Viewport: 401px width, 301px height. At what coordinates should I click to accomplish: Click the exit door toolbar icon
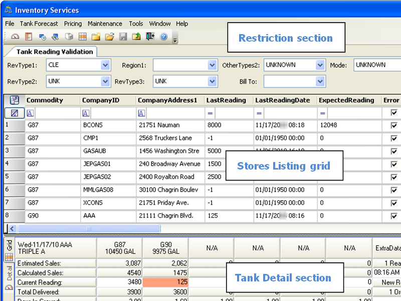[x=150, y=37]
